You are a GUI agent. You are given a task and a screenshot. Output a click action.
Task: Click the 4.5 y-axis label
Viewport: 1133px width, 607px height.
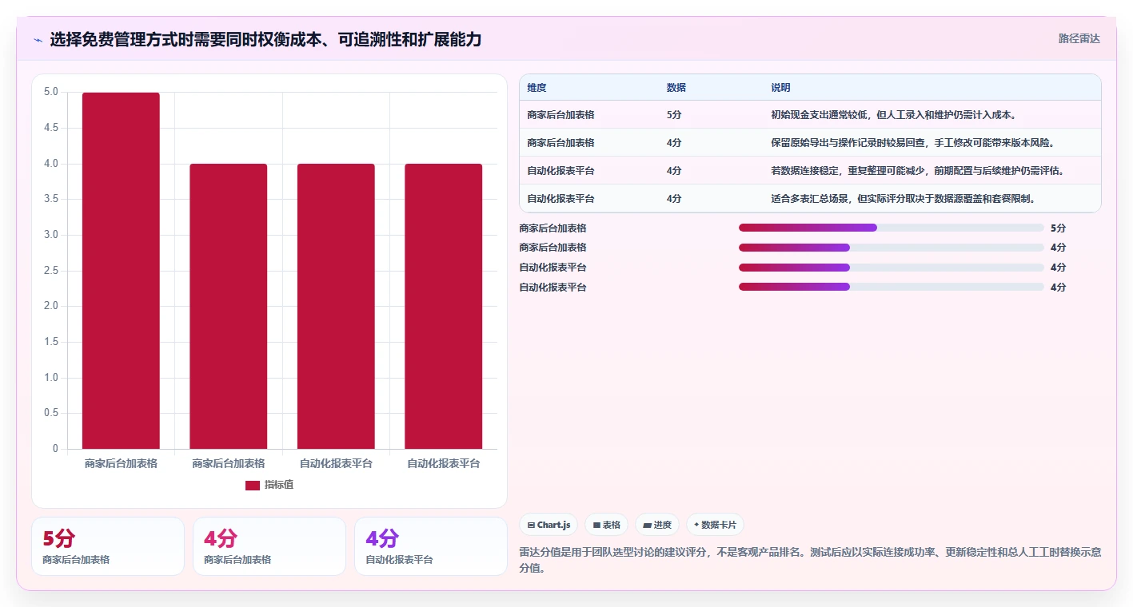tap(50, 128)
